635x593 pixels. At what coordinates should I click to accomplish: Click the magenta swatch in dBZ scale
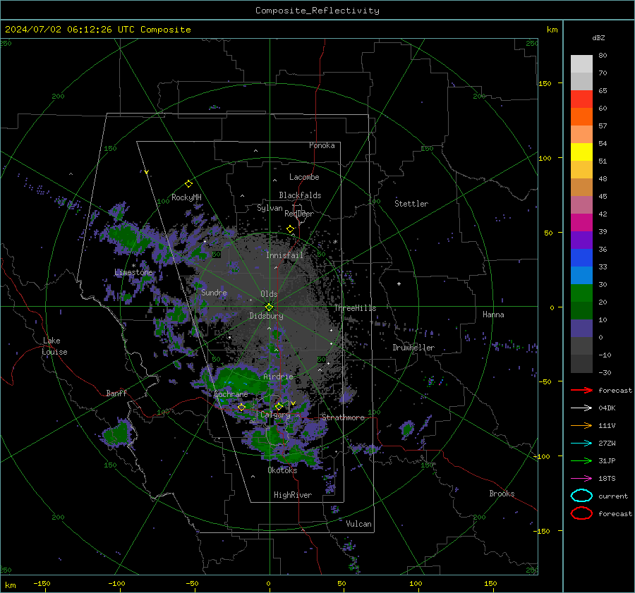tap(581, 222)
